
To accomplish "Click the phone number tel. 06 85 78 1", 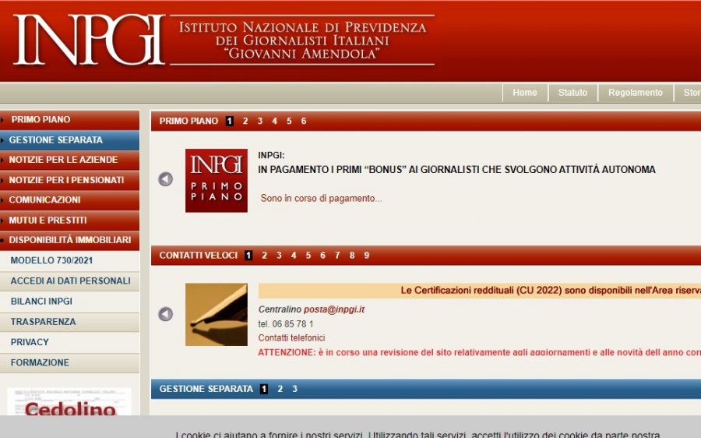I will pyautogui.click(x=286, y=323).
